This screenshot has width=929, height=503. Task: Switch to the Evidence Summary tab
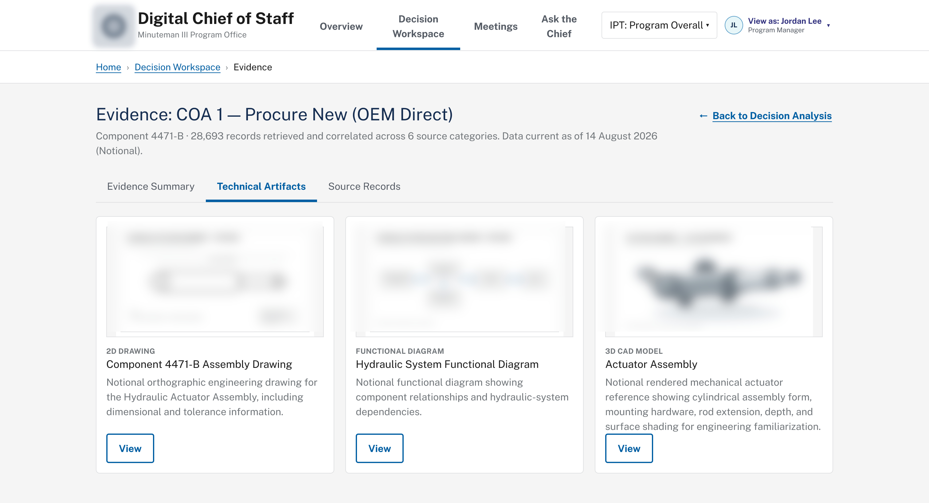151,186
